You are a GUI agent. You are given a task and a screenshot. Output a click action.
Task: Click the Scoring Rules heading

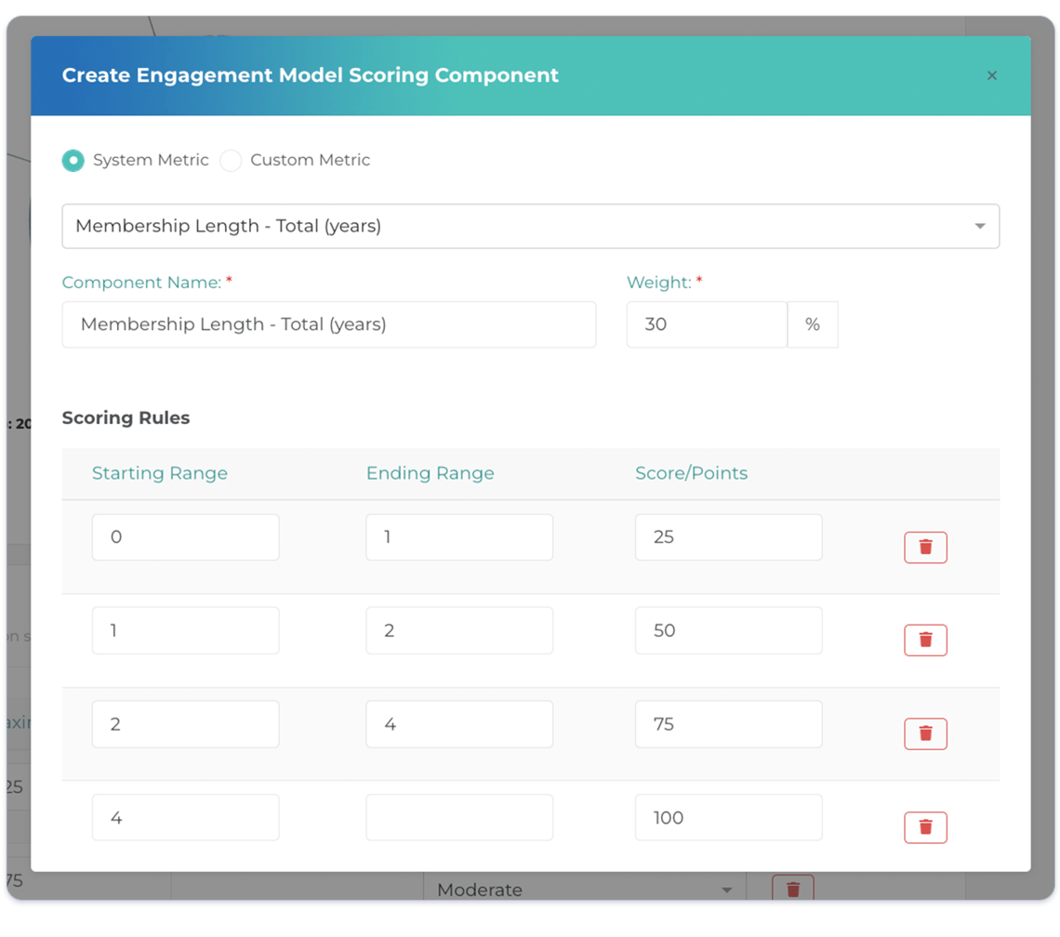[x=126, y=418]
